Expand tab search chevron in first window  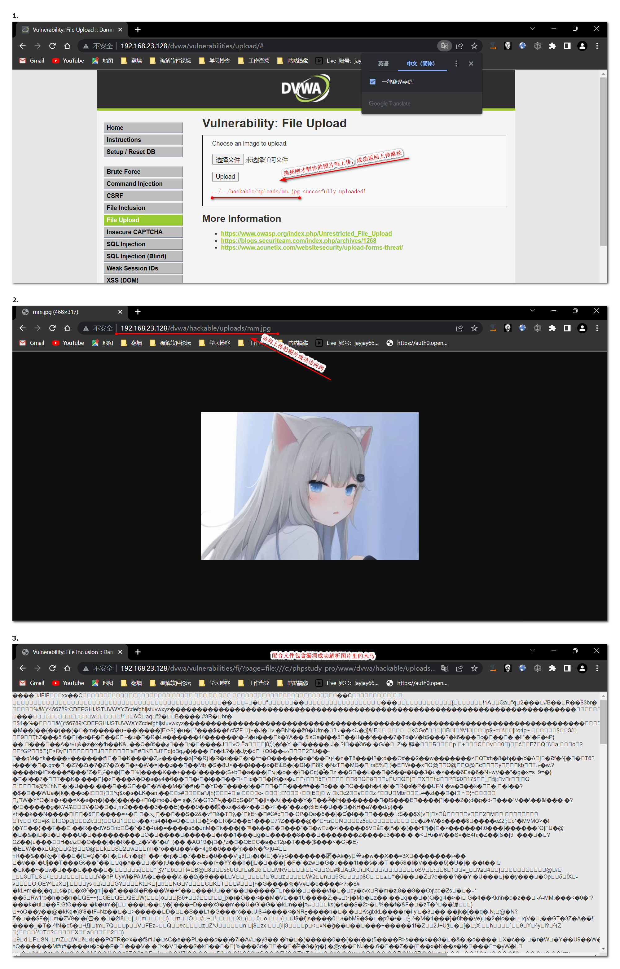coord(532,28)
